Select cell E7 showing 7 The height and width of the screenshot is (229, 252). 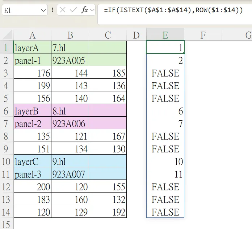pyautogui.click(x=165, y=123)
